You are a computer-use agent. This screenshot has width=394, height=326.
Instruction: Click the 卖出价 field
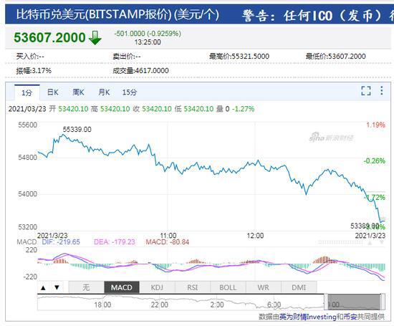point(127,56)
